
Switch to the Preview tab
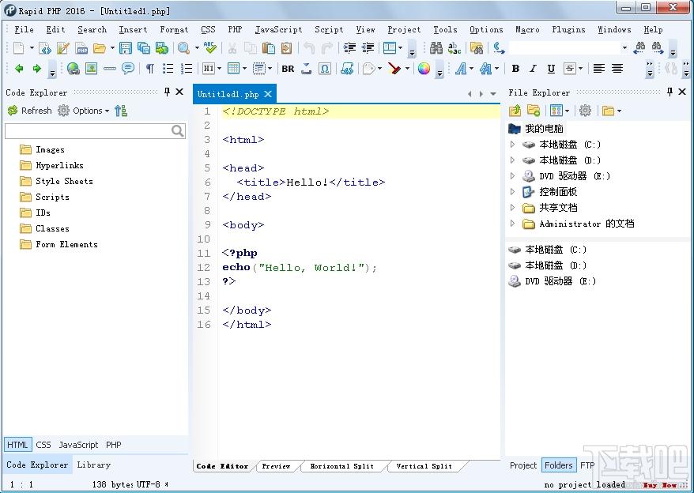tap(276, 466)
